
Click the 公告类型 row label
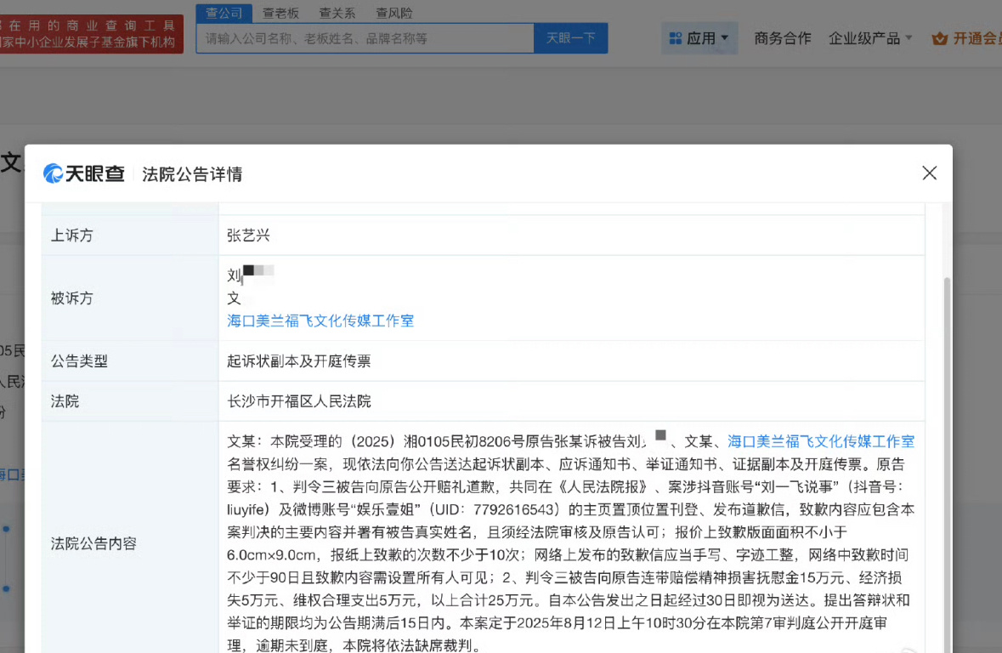point(79,361)
